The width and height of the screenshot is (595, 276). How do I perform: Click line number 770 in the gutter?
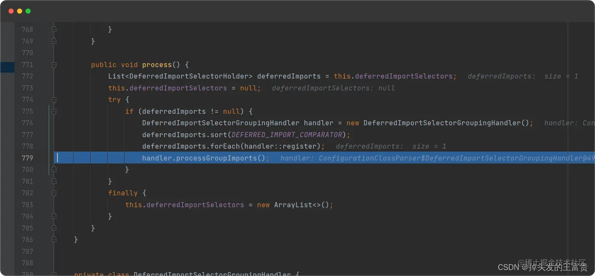click(x=27, y=53)
